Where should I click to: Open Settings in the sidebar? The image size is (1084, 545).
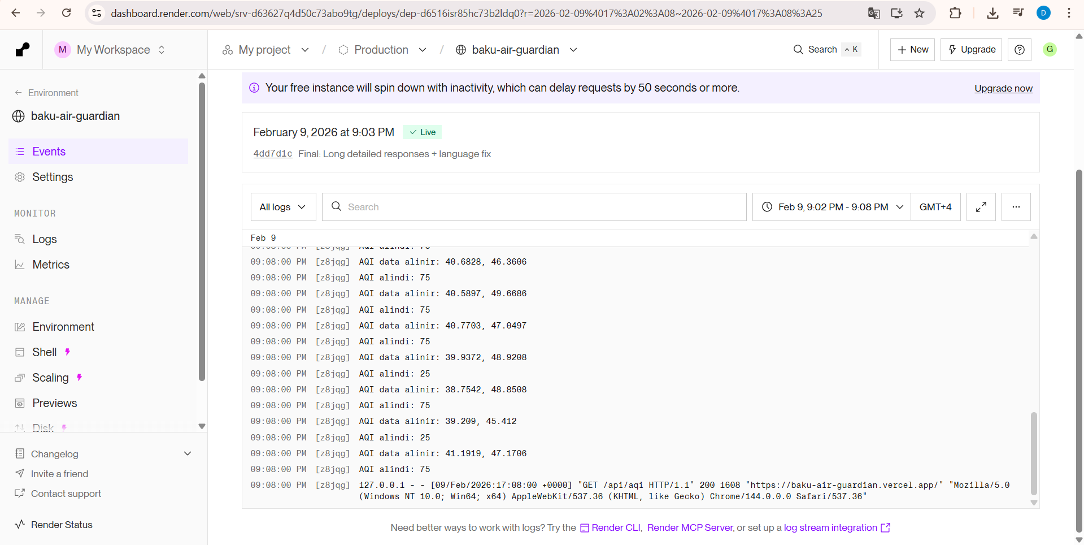[x=98, y=177]
